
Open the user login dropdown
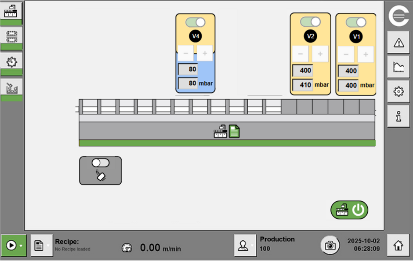coord(252,246)
